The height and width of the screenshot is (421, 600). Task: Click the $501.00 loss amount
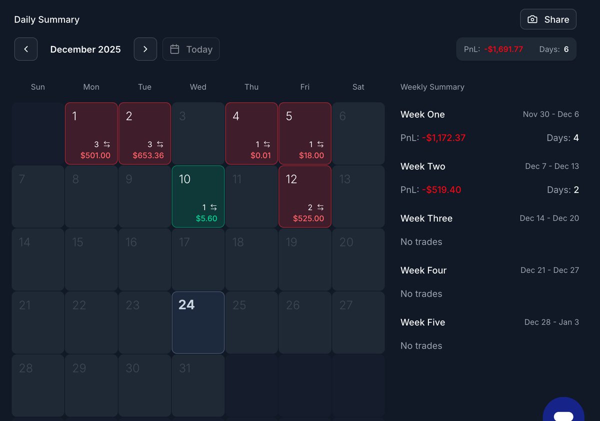pyautogui.click(x=95, y=155)
